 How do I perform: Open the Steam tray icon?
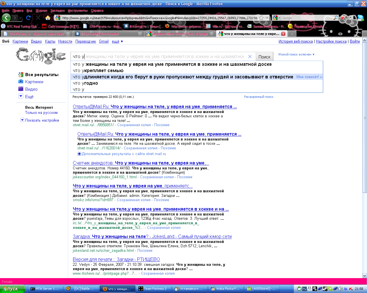coord(325,289)
